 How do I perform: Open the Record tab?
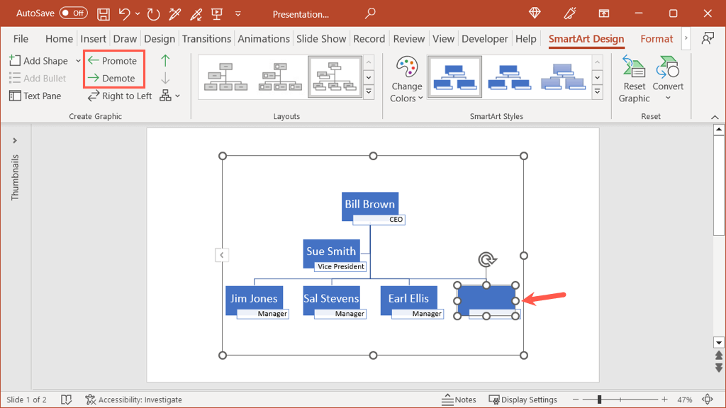coord(369,39)
